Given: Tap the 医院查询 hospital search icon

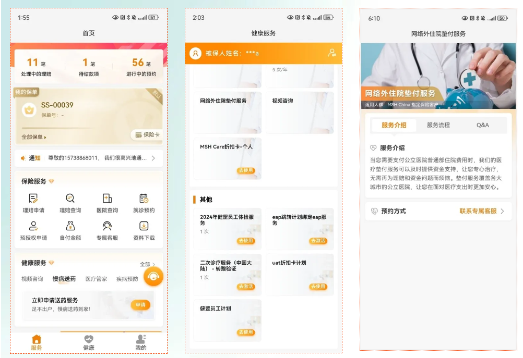Looking at the screenshot, I should tap(107, 199).
